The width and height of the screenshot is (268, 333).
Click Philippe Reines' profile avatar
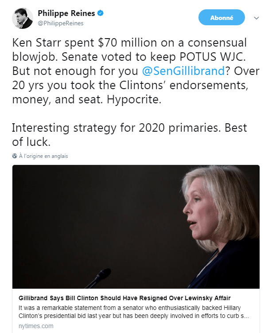[x=22, y=18]
